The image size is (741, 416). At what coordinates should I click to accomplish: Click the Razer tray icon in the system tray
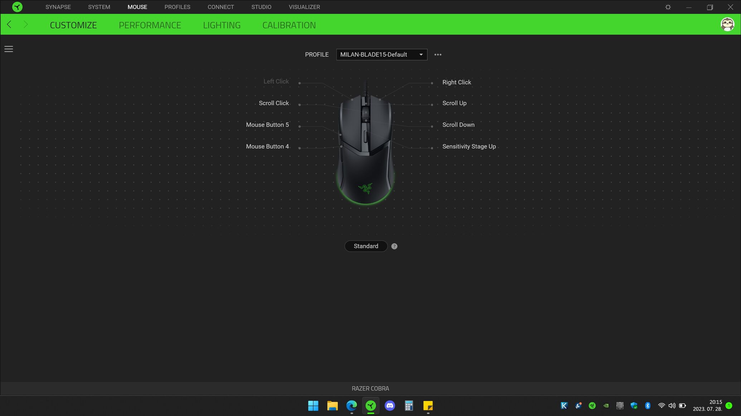coord(592,406)
